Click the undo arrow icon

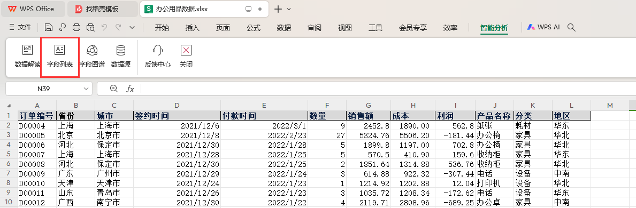click(104, 28)
